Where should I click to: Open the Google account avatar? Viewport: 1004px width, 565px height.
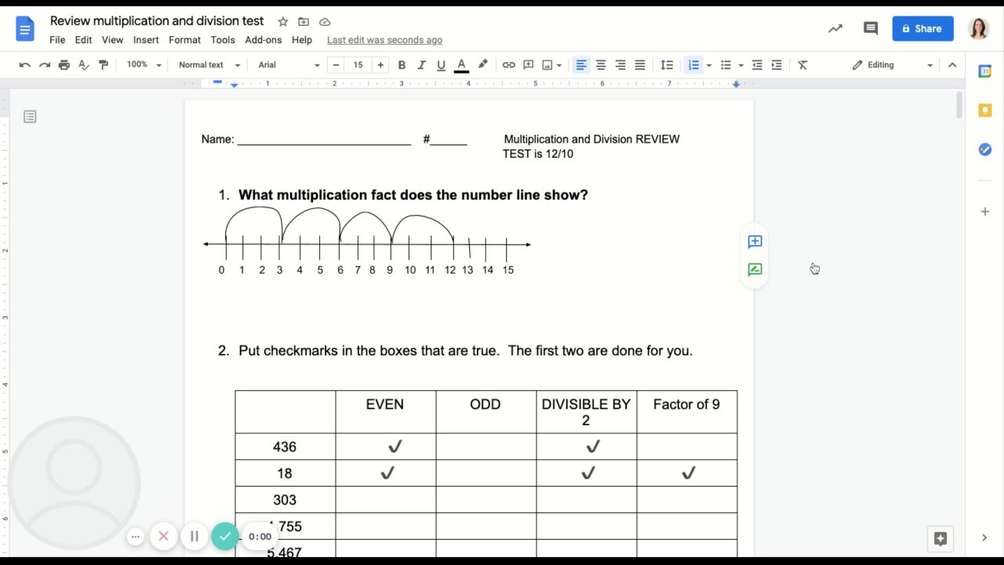(978, 28)
